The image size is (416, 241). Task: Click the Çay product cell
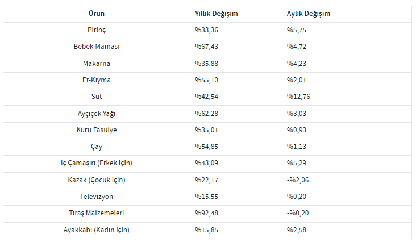[97, 147]
